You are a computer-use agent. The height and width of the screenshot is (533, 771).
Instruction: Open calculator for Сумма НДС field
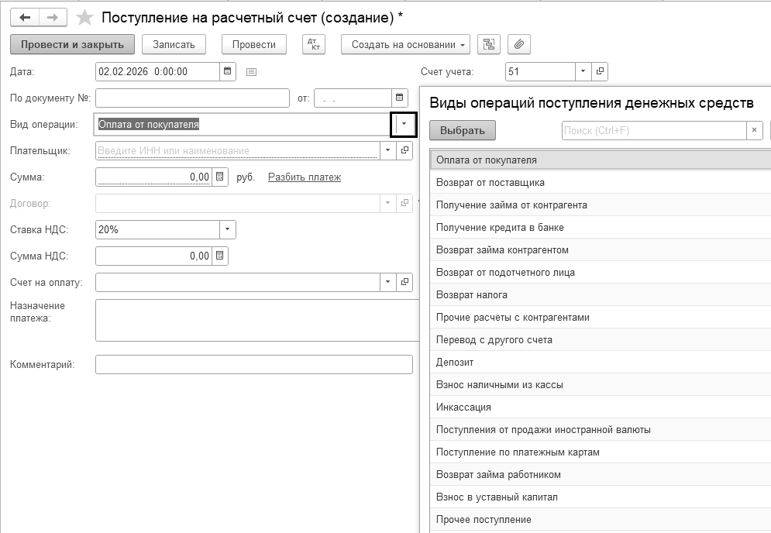[x=220, y=256]
